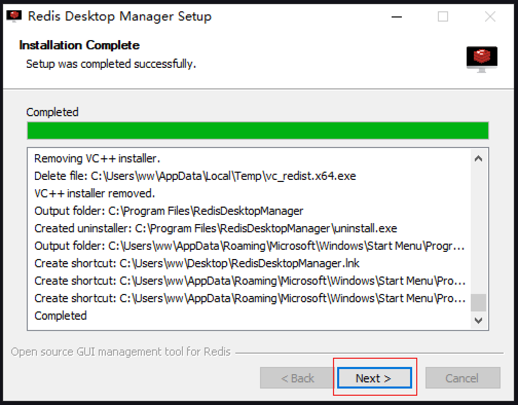Click the green installation progress bar

(x=257, y=131)
